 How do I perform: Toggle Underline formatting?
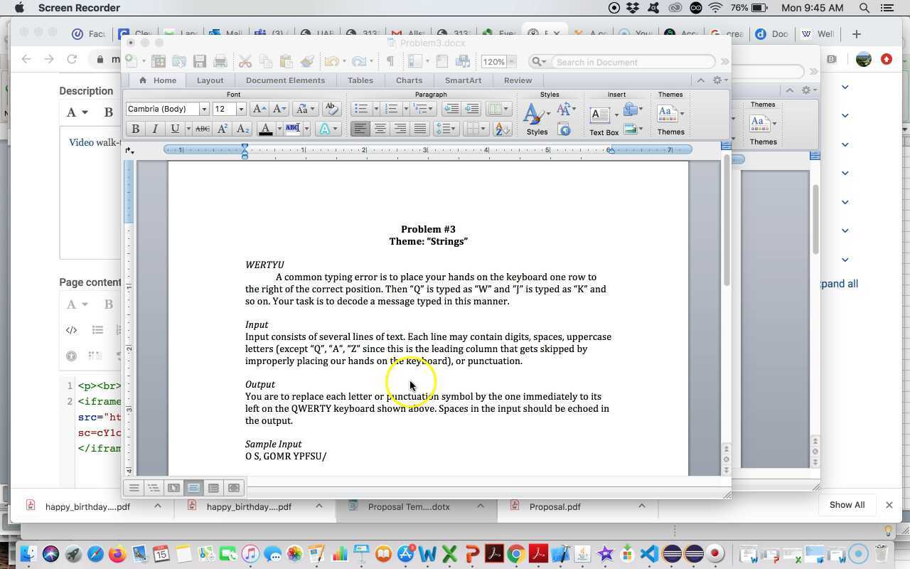point(174,129)
